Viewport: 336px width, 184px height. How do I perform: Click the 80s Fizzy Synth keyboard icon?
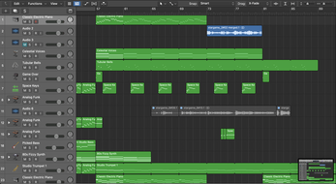pyautogui.click(x=15, y=157)
